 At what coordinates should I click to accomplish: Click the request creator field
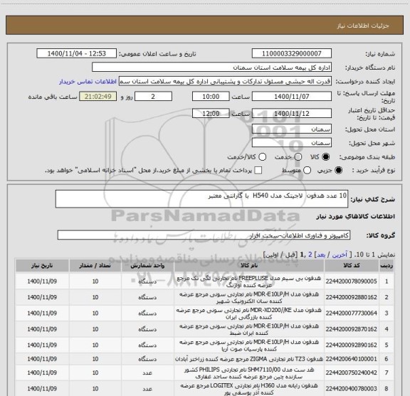225,82
